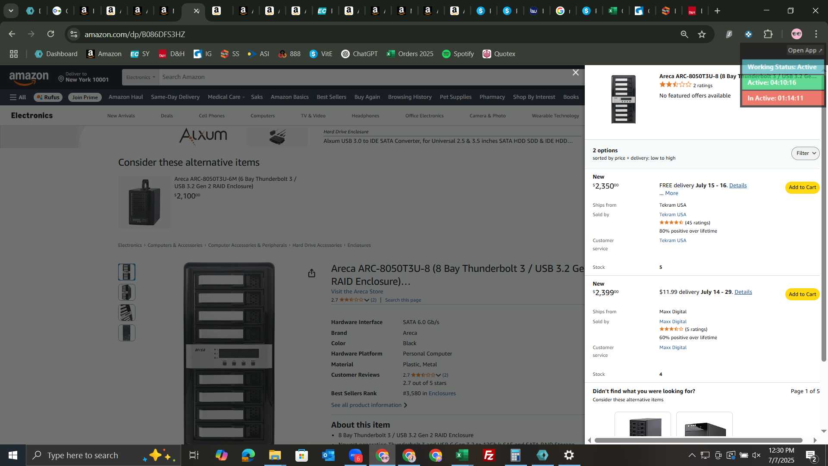Expand Medical Care menu
The image size is (828, 466).
pyautogui.click(x=226, y=97)
